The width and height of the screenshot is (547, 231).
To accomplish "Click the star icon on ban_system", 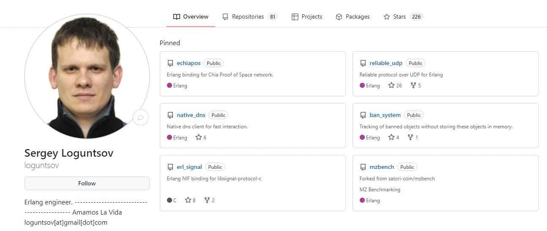I will coord(391,138).
